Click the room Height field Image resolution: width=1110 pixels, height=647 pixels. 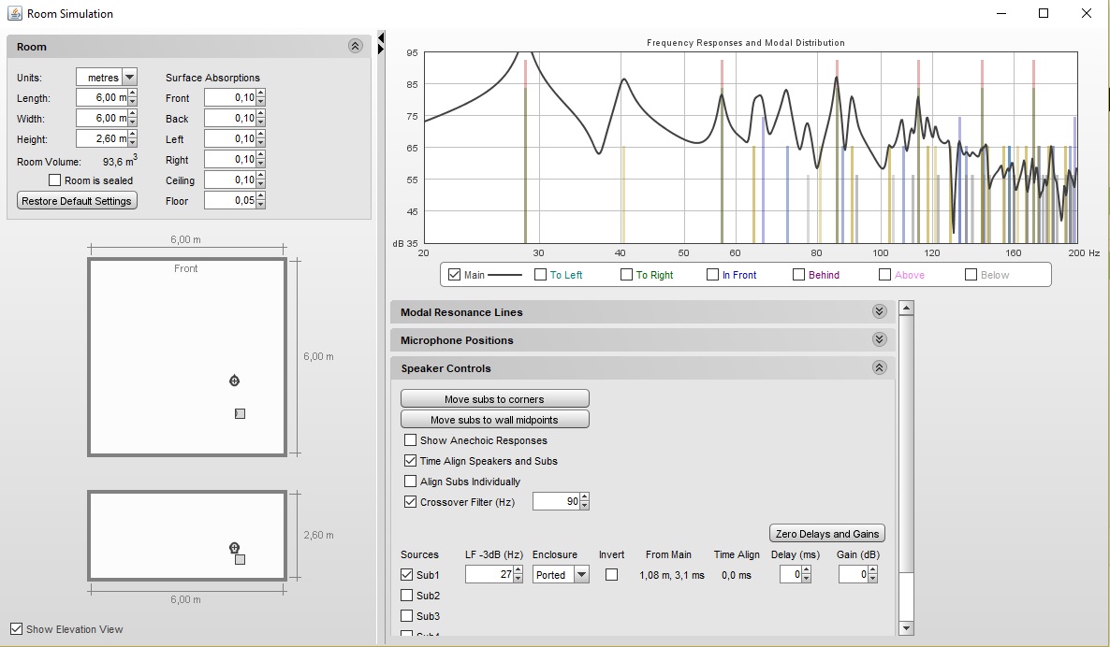point(102,138)
